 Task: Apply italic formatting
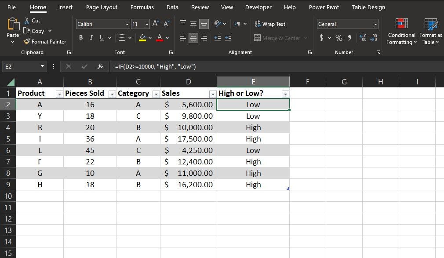[92, 38]
